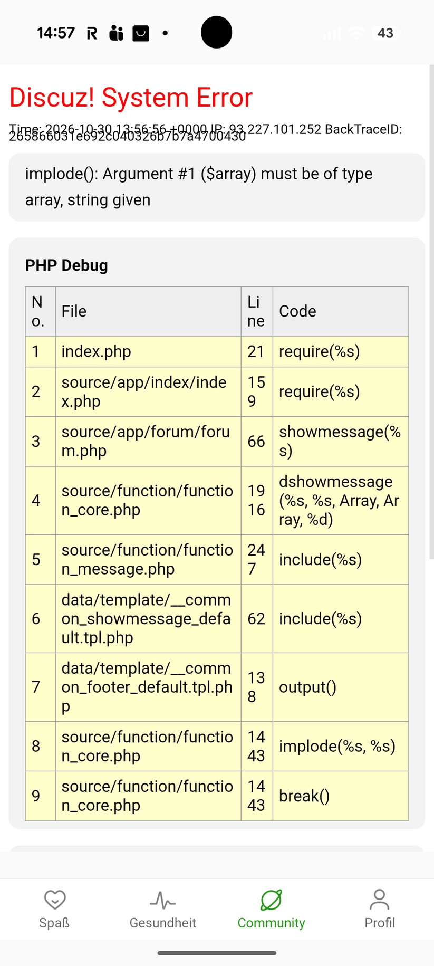Screen dimensions: 434x966
Task: Click the status bar clock showing 14:57
Action: pyautogui.click(x=56, y=33)
